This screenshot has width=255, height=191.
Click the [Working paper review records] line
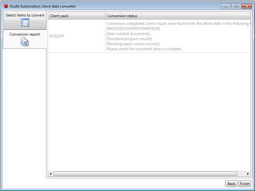point(133,44)
